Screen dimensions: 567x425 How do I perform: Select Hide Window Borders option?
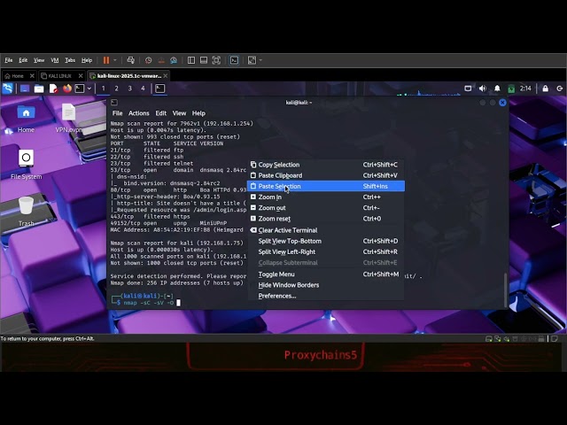pyautogui.click(x=326, y=285)
